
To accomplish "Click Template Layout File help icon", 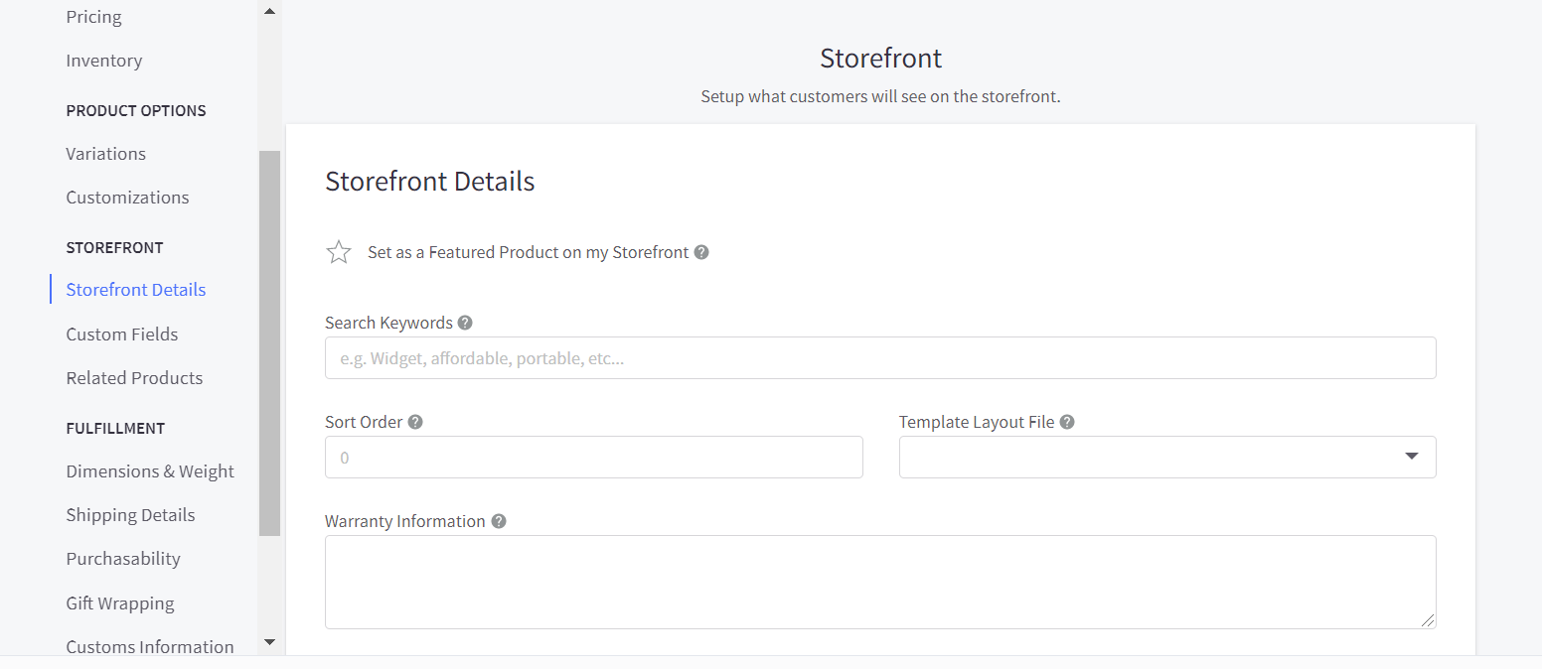I will [x=1067, y=422].
